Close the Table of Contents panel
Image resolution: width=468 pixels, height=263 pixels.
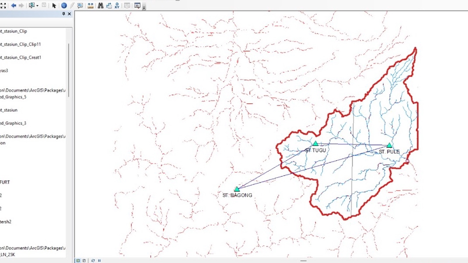pyautogui.click(x=69, y=14)
